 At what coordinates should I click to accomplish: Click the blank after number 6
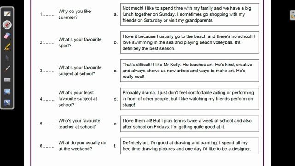(48, 147)
